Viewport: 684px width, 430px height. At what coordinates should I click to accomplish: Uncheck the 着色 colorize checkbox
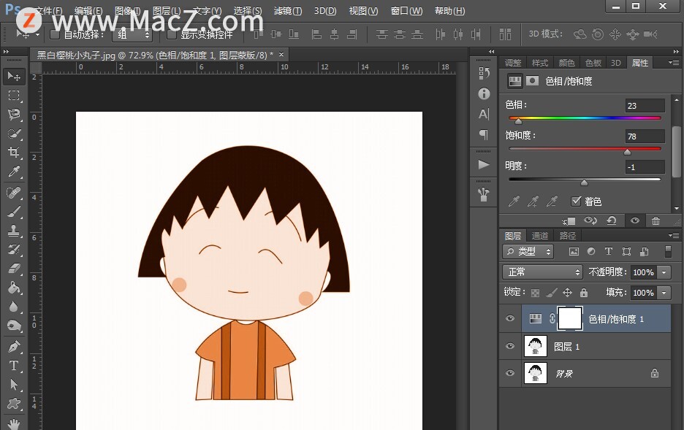pyautogui.click(x=576, y=201)
